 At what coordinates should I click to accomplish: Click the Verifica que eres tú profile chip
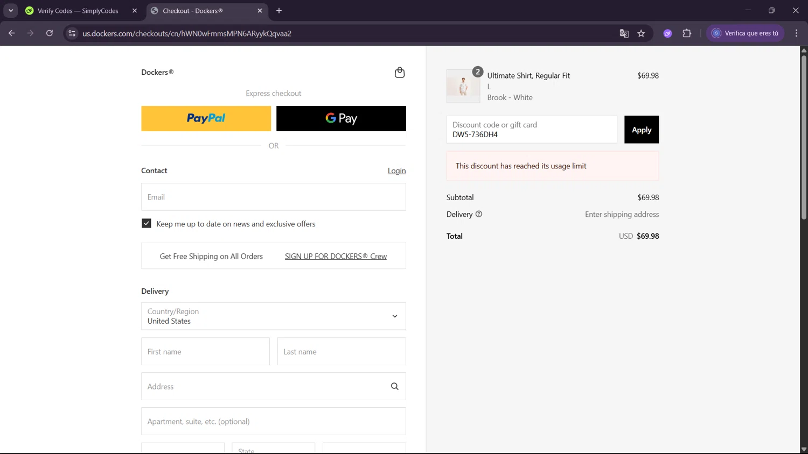pyautogui.click(x=745, y=33)
